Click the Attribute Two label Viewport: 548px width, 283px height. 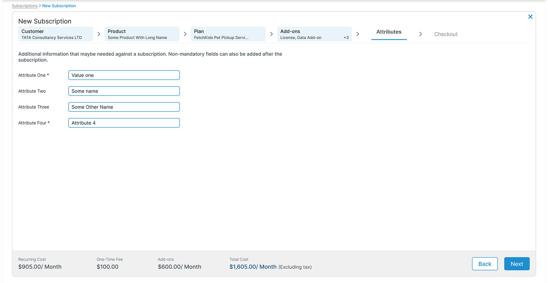32,91
